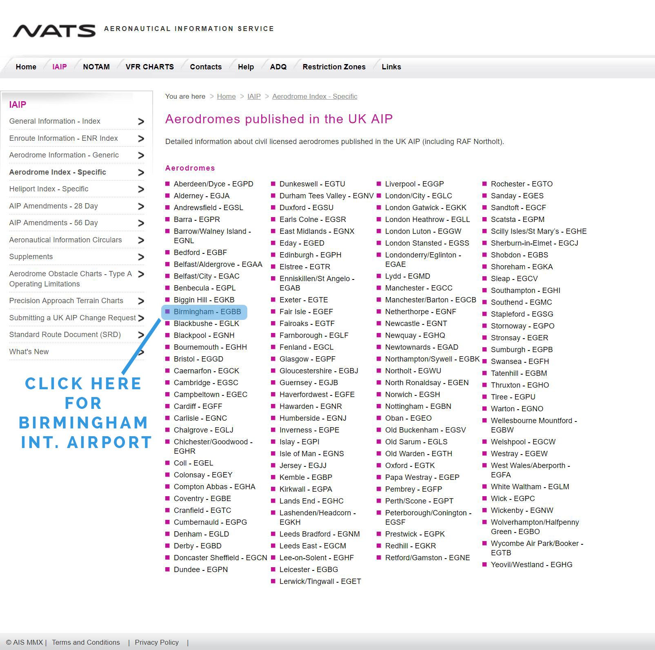Viewport: 655px width, 650px height.
Task: Open Wycombe Air Park/Booker - EGTB entry
Action: point(537,548)
